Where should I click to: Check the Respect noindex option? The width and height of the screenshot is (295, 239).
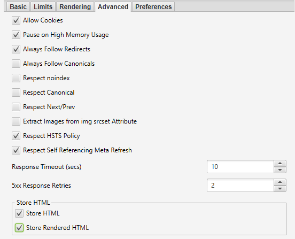click(x=16, y=78)
